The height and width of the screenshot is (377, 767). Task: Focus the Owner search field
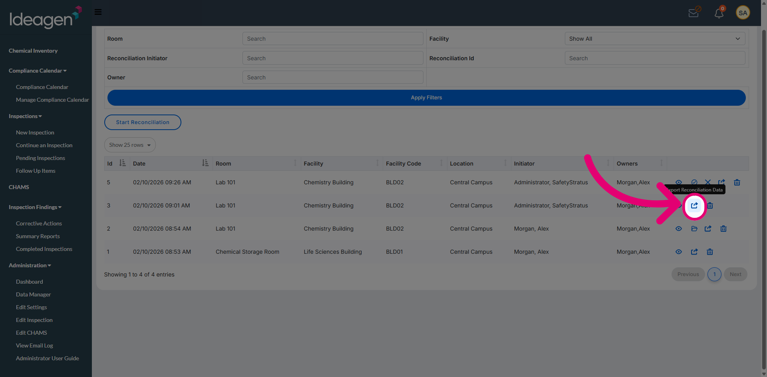point(333,77)
